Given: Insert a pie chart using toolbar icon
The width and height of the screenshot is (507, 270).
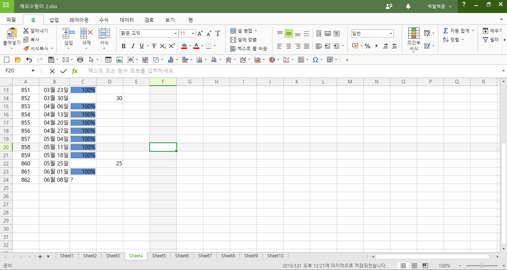Looking at the screenshot, I should coord(272,60).
